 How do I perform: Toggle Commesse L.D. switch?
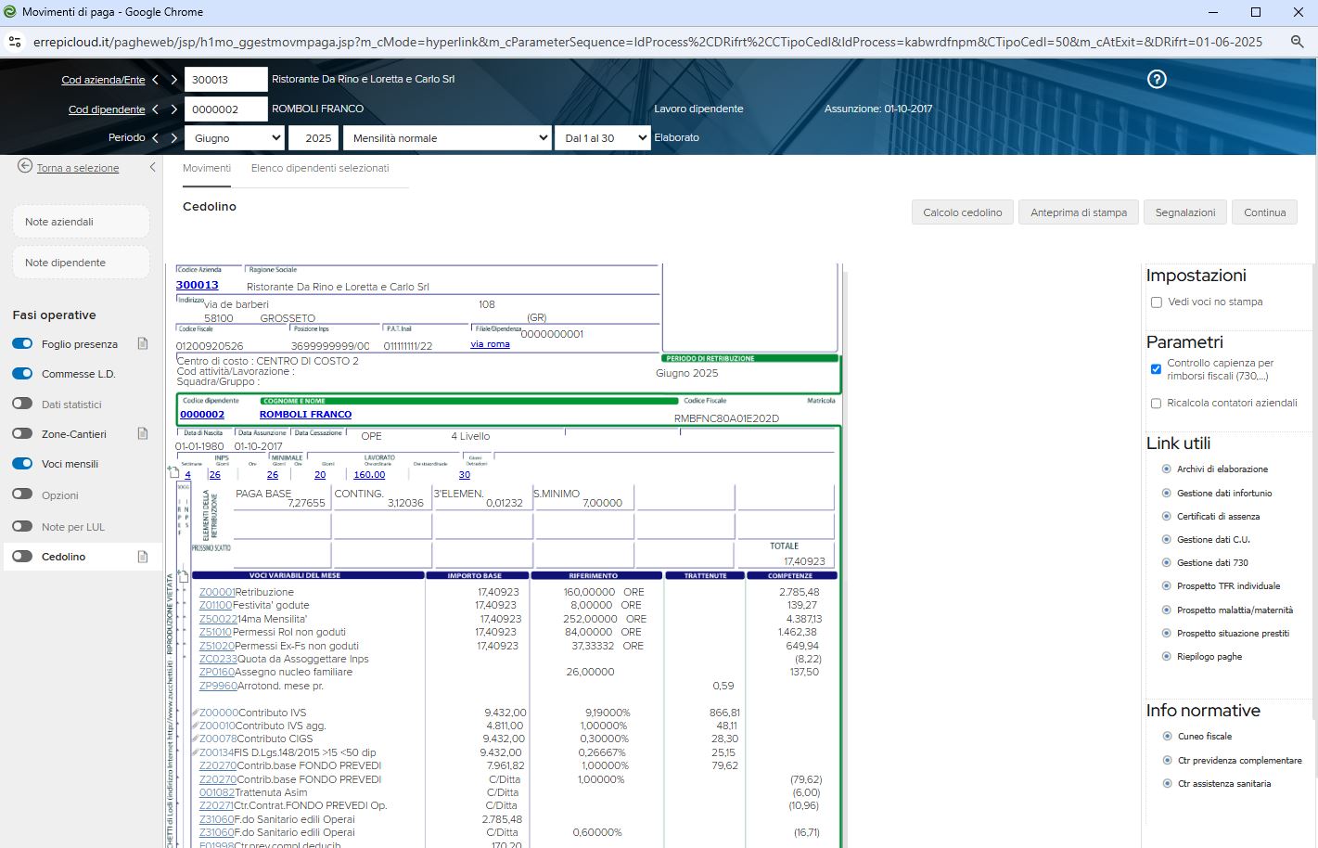22,374
